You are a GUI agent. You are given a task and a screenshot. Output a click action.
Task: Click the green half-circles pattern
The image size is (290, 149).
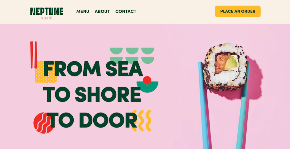coord(132,55)
